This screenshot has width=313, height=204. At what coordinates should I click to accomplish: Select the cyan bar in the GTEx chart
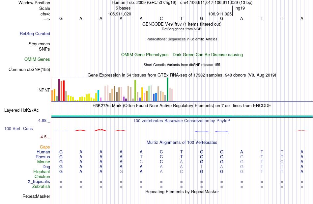coord(98,96)
